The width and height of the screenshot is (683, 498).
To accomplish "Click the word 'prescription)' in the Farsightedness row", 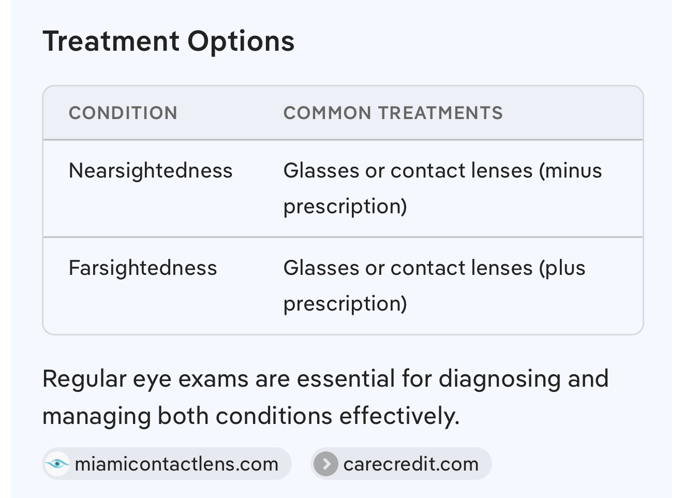I will pyautogui.click(x=345, y=303).
